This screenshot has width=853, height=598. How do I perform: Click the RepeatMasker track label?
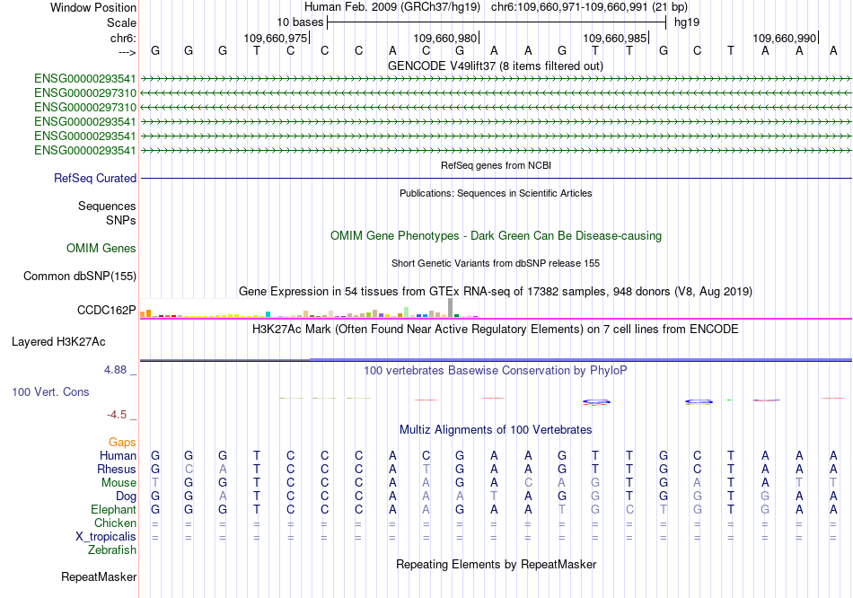(99, 576)
